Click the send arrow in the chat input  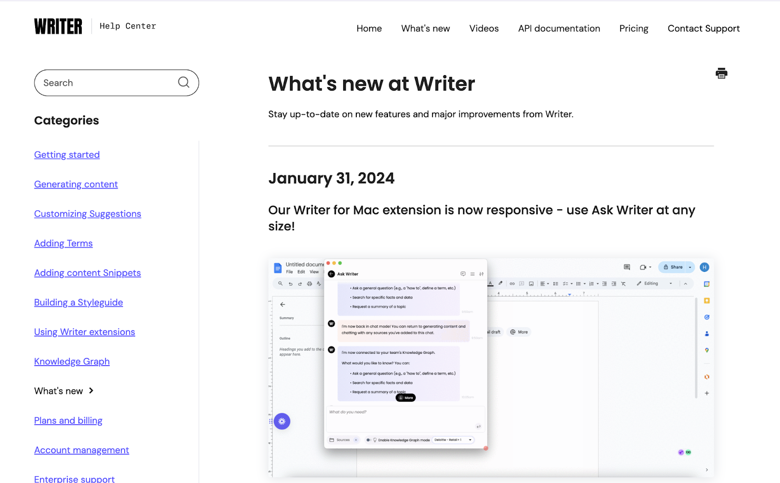pos(478,426)
